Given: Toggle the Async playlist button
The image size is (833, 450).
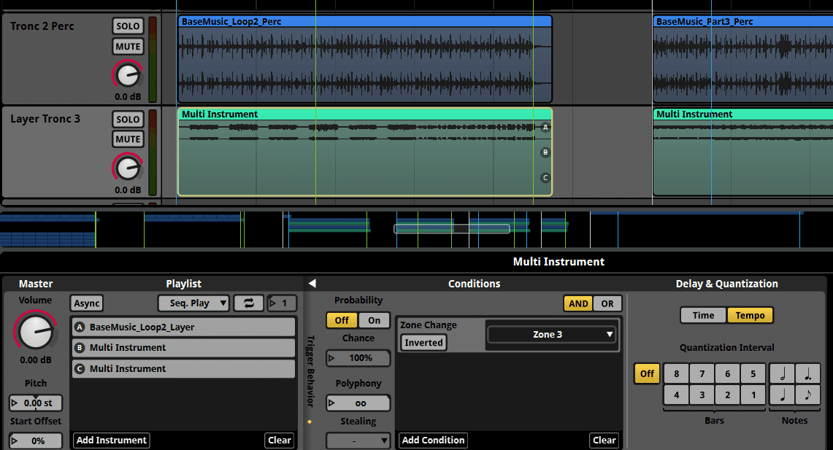Looking at the screenshot, I should (x=87, y=303).
